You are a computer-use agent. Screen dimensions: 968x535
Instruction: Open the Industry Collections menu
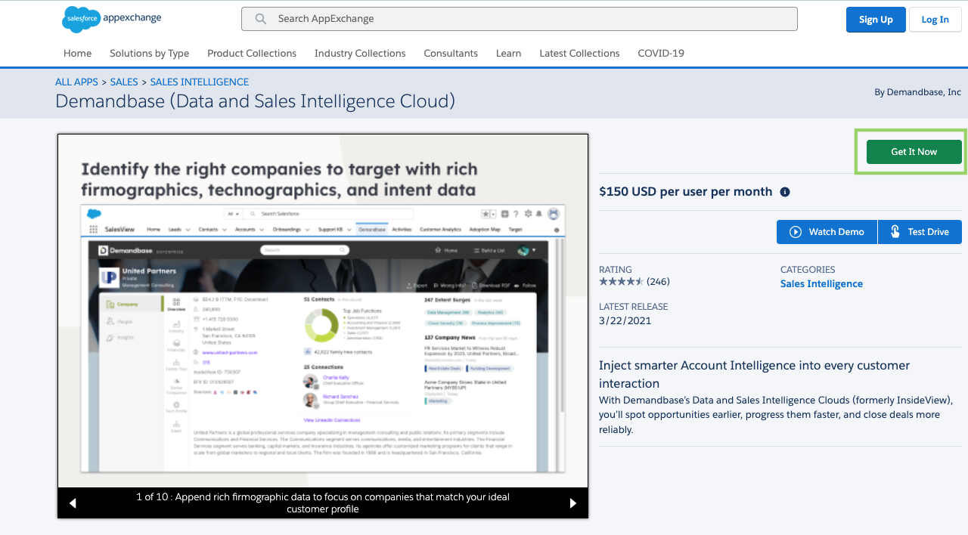(x=360, y=53)
